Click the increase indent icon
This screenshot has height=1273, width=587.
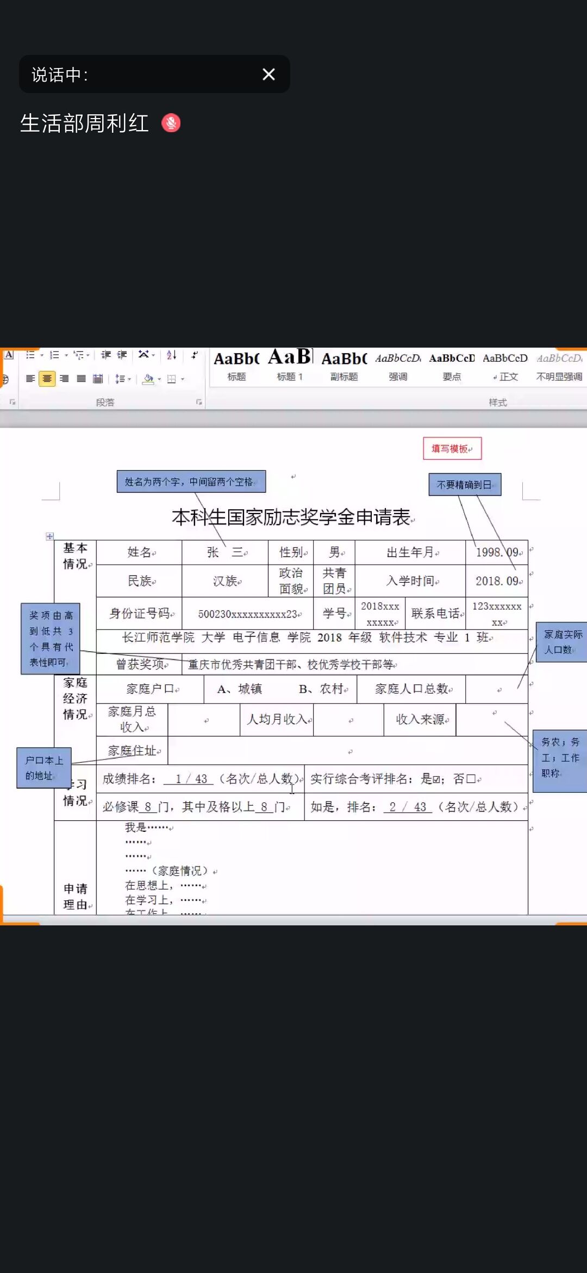[122, 355]
